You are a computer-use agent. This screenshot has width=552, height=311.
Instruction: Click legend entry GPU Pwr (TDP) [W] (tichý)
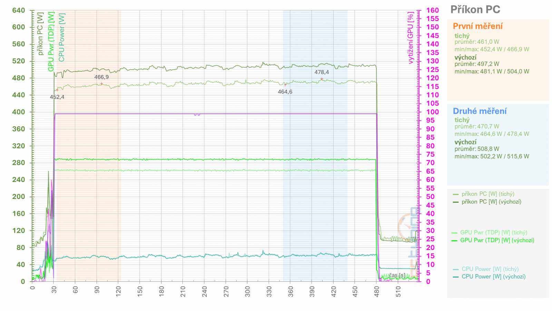[x=494, y=233]
